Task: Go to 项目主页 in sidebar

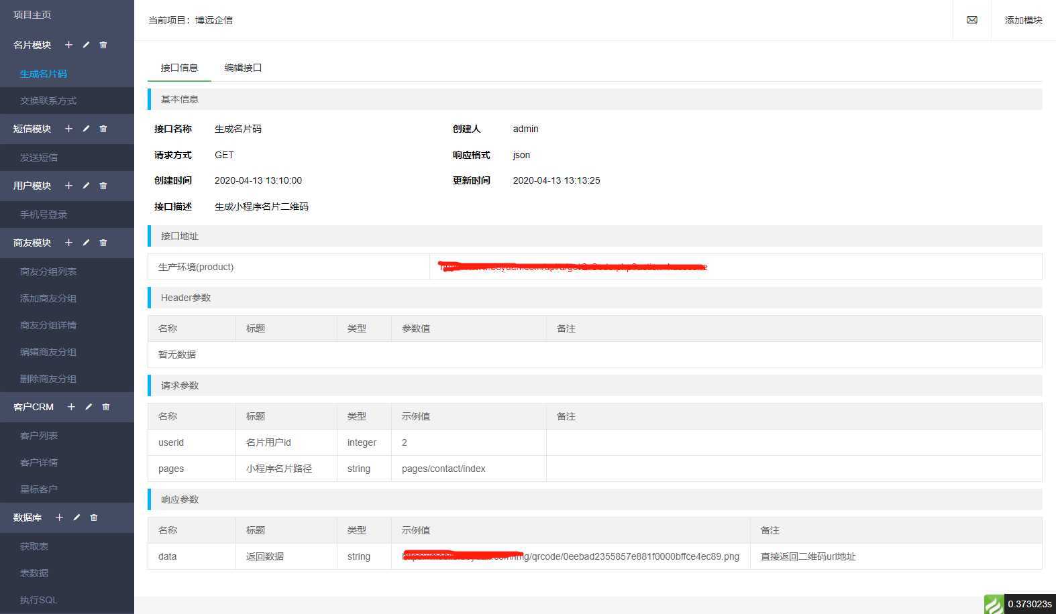Action: 32,15
